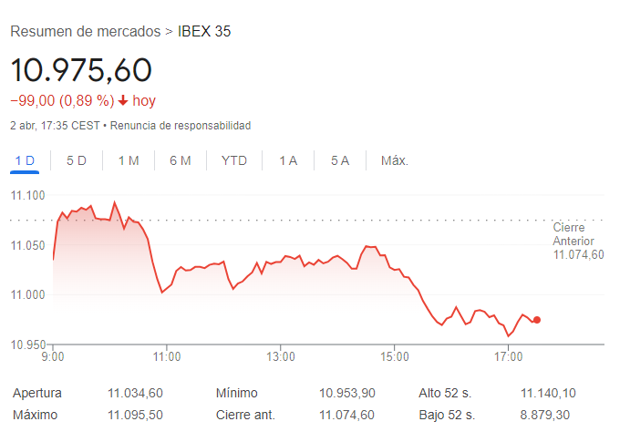
Task: Click the red current-price dot on chart
Action: [537, 320]
